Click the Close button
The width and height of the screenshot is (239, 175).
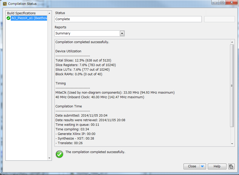pyautogui.click(x=192, y=167)
